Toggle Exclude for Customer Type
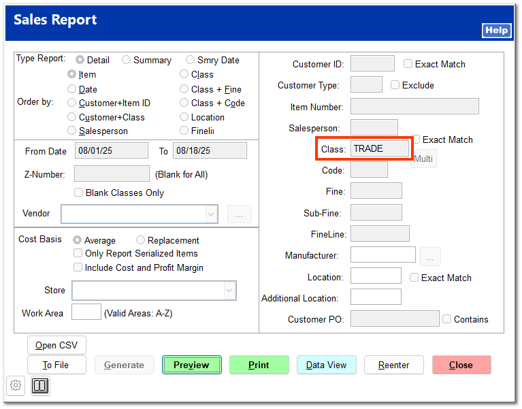 tap(395, 85)
